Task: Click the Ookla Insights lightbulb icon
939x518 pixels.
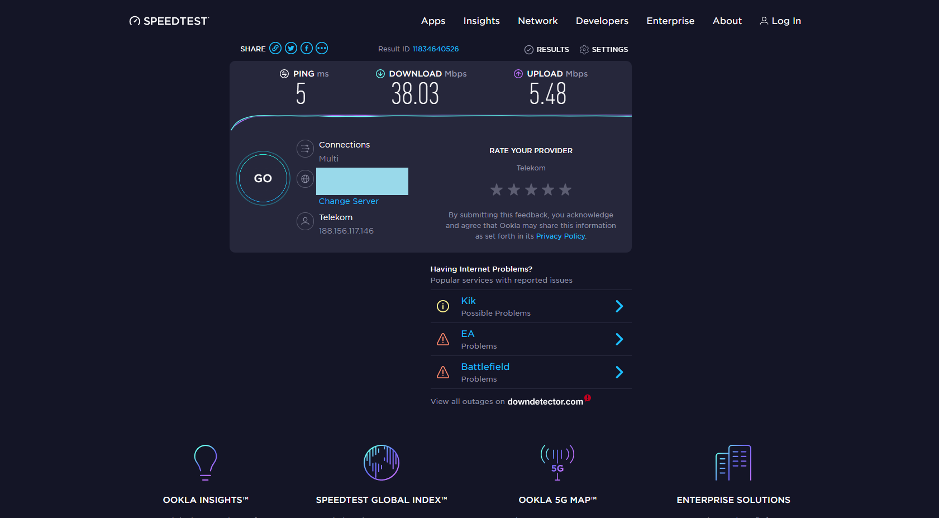Action: point(206,463)
